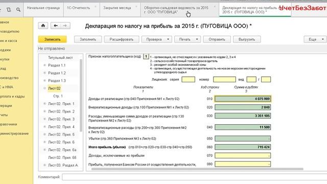Select Стр. 1 under Лист 02
The height and width of the screenshot is (184, 327).
(x=58, y=96)
